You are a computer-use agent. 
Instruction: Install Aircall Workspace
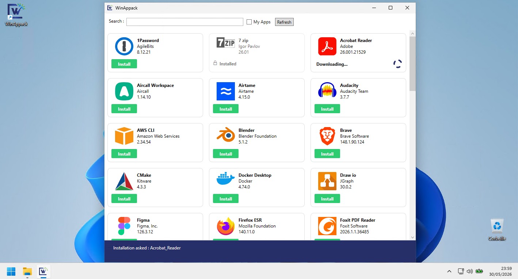coord(124,109)
